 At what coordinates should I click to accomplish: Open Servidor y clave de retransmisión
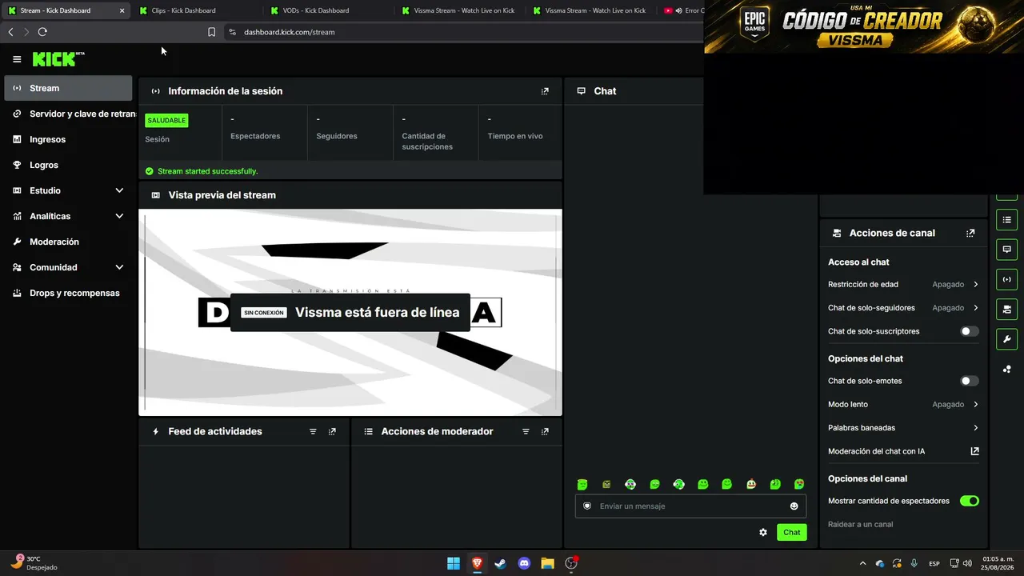[x=68, y=114]
